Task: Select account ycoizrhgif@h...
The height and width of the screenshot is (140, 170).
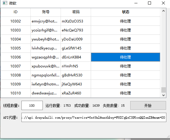Action: (x=46, y=30)
